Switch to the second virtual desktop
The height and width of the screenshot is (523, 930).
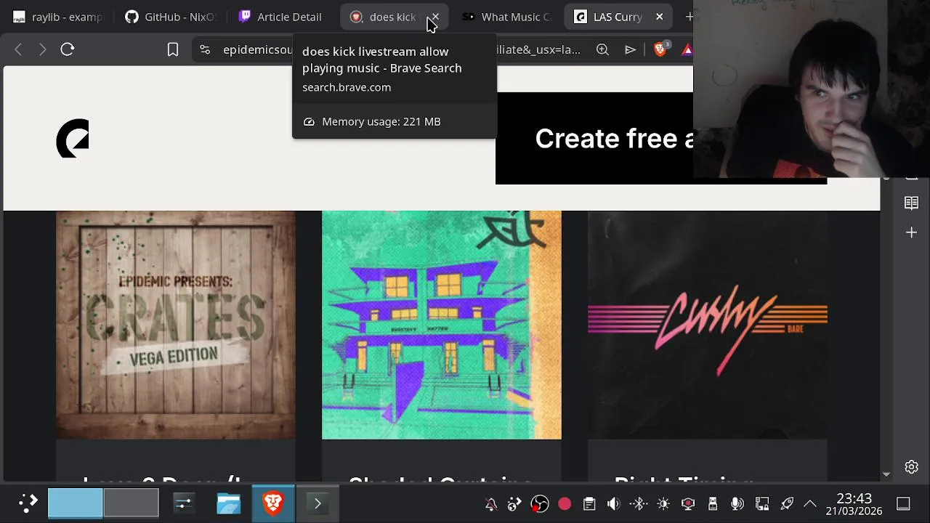pyautogui.click(x=131, y=503)
